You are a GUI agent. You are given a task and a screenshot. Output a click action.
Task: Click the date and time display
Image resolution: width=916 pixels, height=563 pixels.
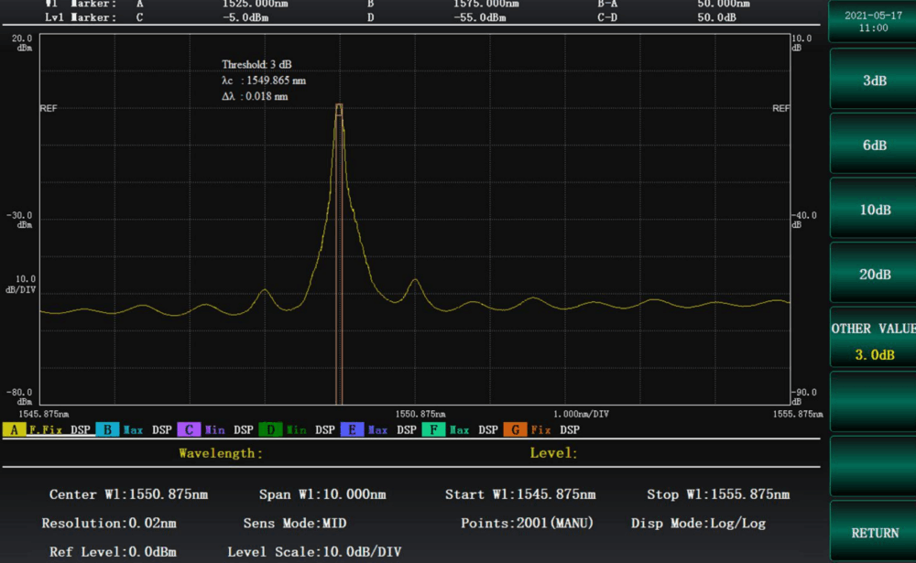coord(874,22)
